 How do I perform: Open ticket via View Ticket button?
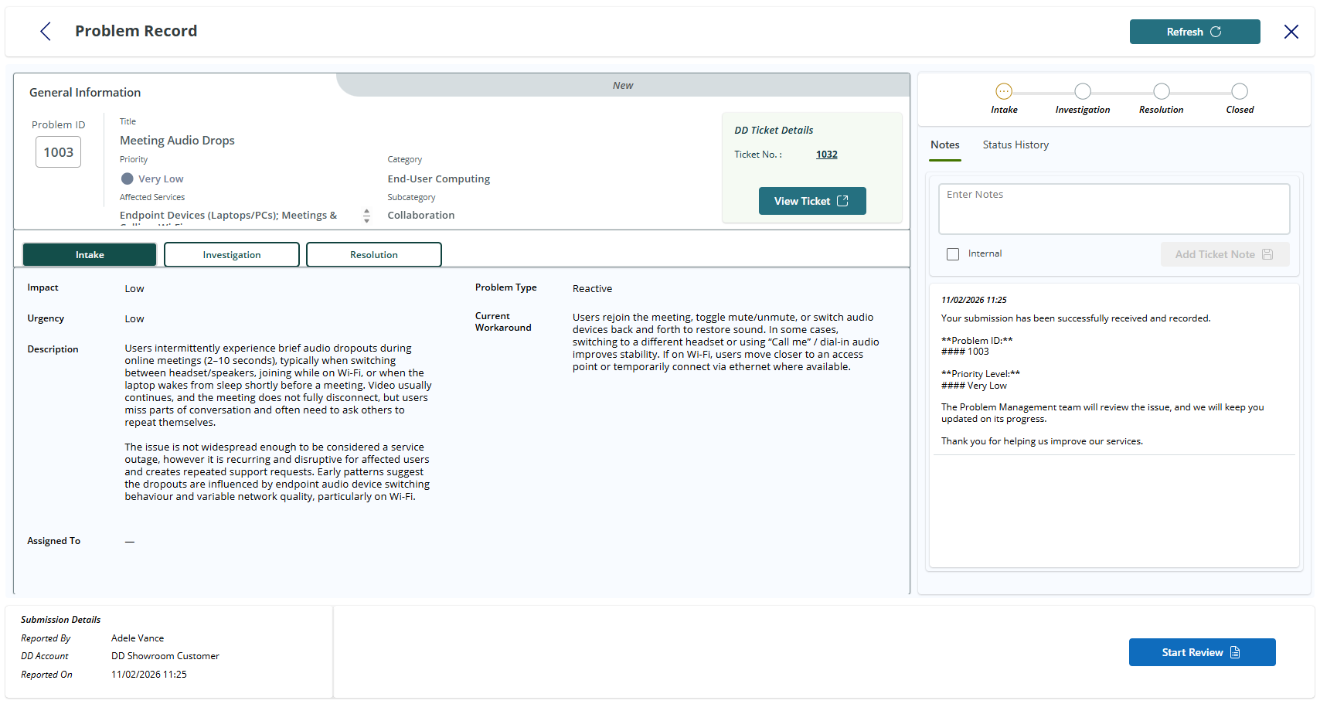[x=812, y=201]
